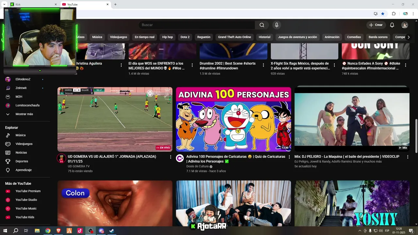Click the Crear button
The image size is (418, 235).
tap(376, 25)
